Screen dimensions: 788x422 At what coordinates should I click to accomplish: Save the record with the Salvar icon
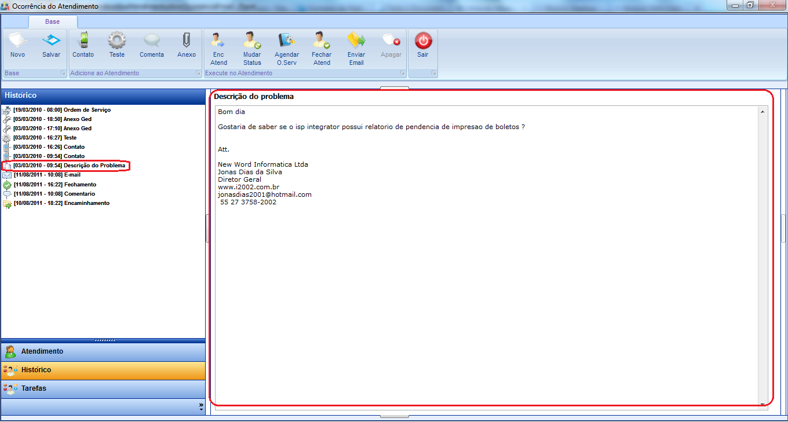coord(51,45)
